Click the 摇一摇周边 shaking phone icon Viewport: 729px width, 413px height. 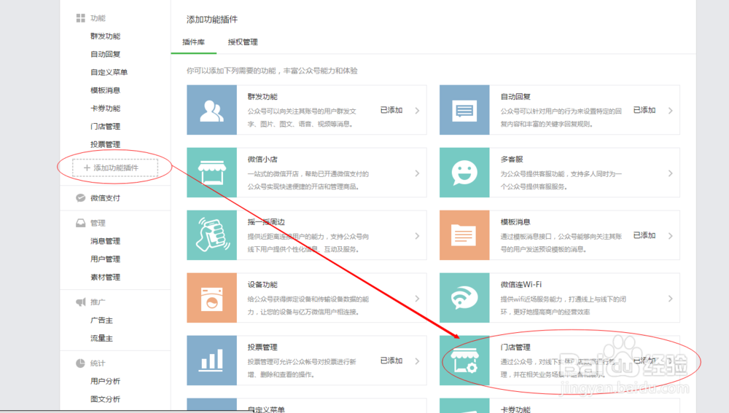[x=211, y=235]
